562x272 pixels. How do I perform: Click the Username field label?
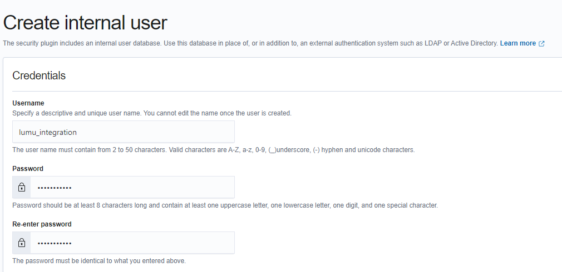click(x=28, y=103)
